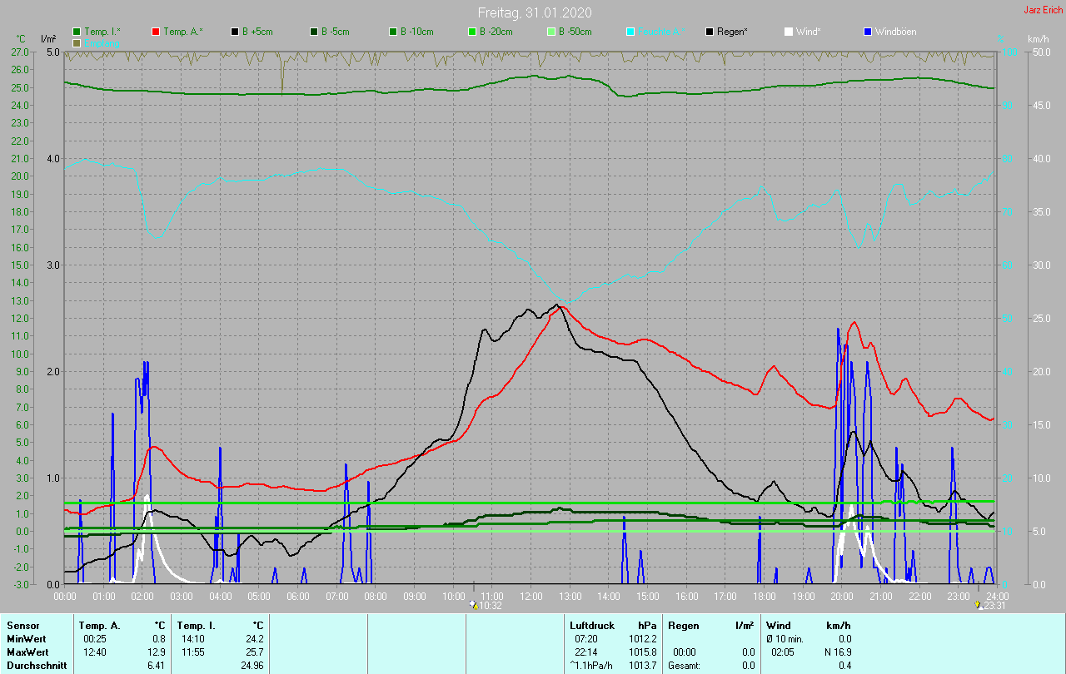The width and height of the screenshot is (1066, 674).
Task: Click the Jarz Erich link
Action: [x=1043, y=10]
